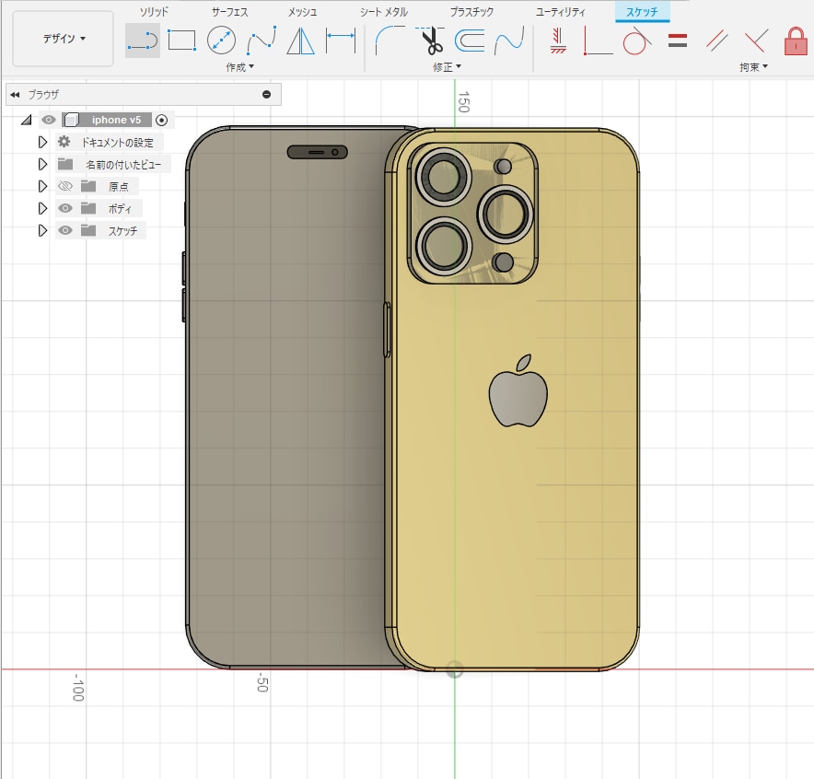This screenshot has width=814, height=779.
Task: Switch to the サーフェス tab
Action: coord(229,11)
